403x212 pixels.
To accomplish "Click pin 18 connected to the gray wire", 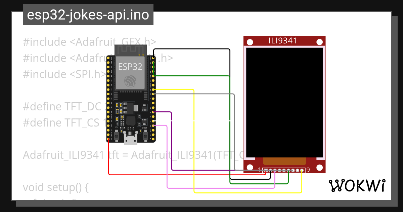I will (154, 94).
